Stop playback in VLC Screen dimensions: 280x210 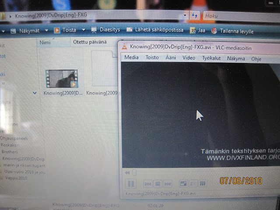[x=157, y=184]
